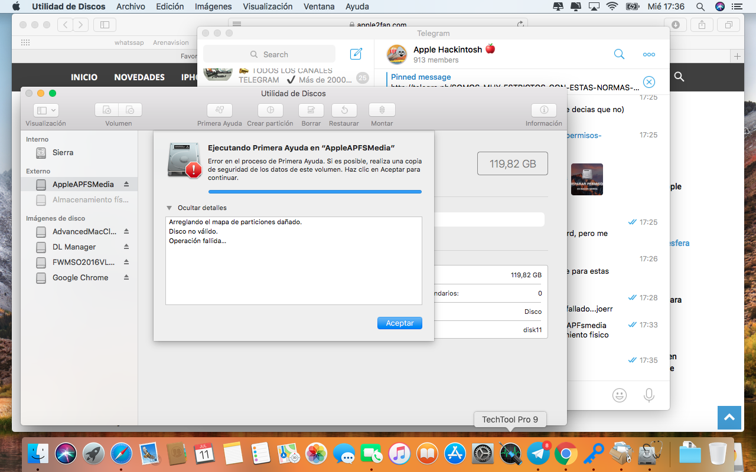This screenshot has height=472, width=756.
Task: Select AppleAPFSMedia in the sidebar
Action: tap(79, 185)
